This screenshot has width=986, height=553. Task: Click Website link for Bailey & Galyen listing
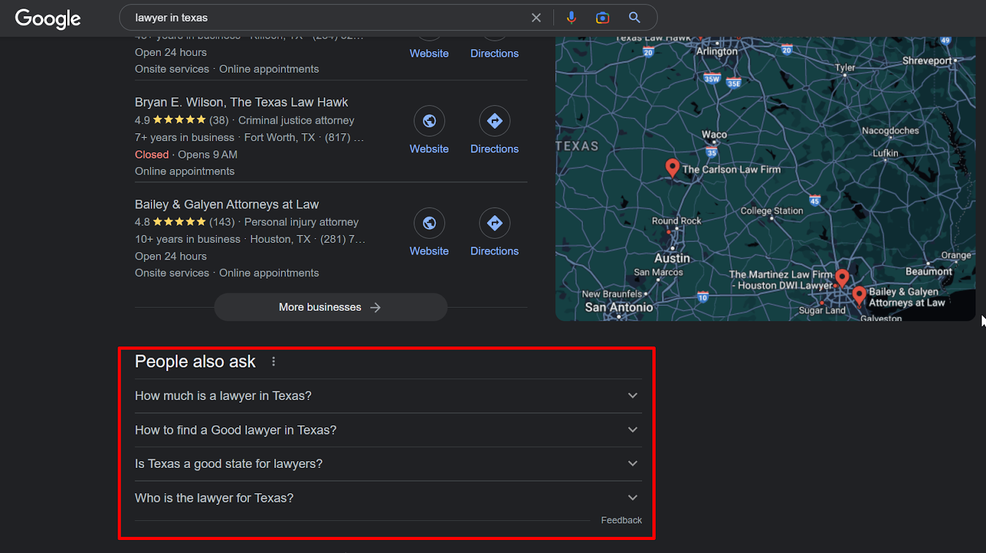(430, 252)
